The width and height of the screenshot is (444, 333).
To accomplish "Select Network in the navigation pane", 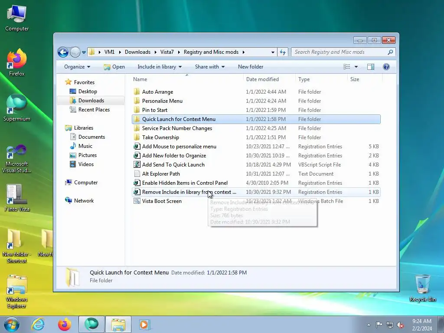I will (84, 200).
